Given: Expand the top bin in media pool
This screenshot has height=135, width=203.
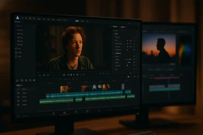Looking at the screenshot, I should [18, 26].
